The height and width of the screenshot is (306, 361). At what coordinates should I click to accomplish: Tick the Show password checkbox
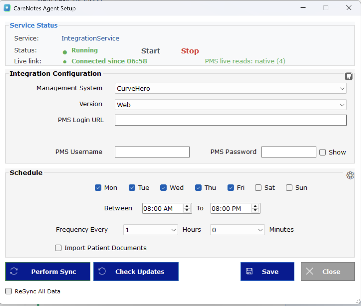[322, 152]
